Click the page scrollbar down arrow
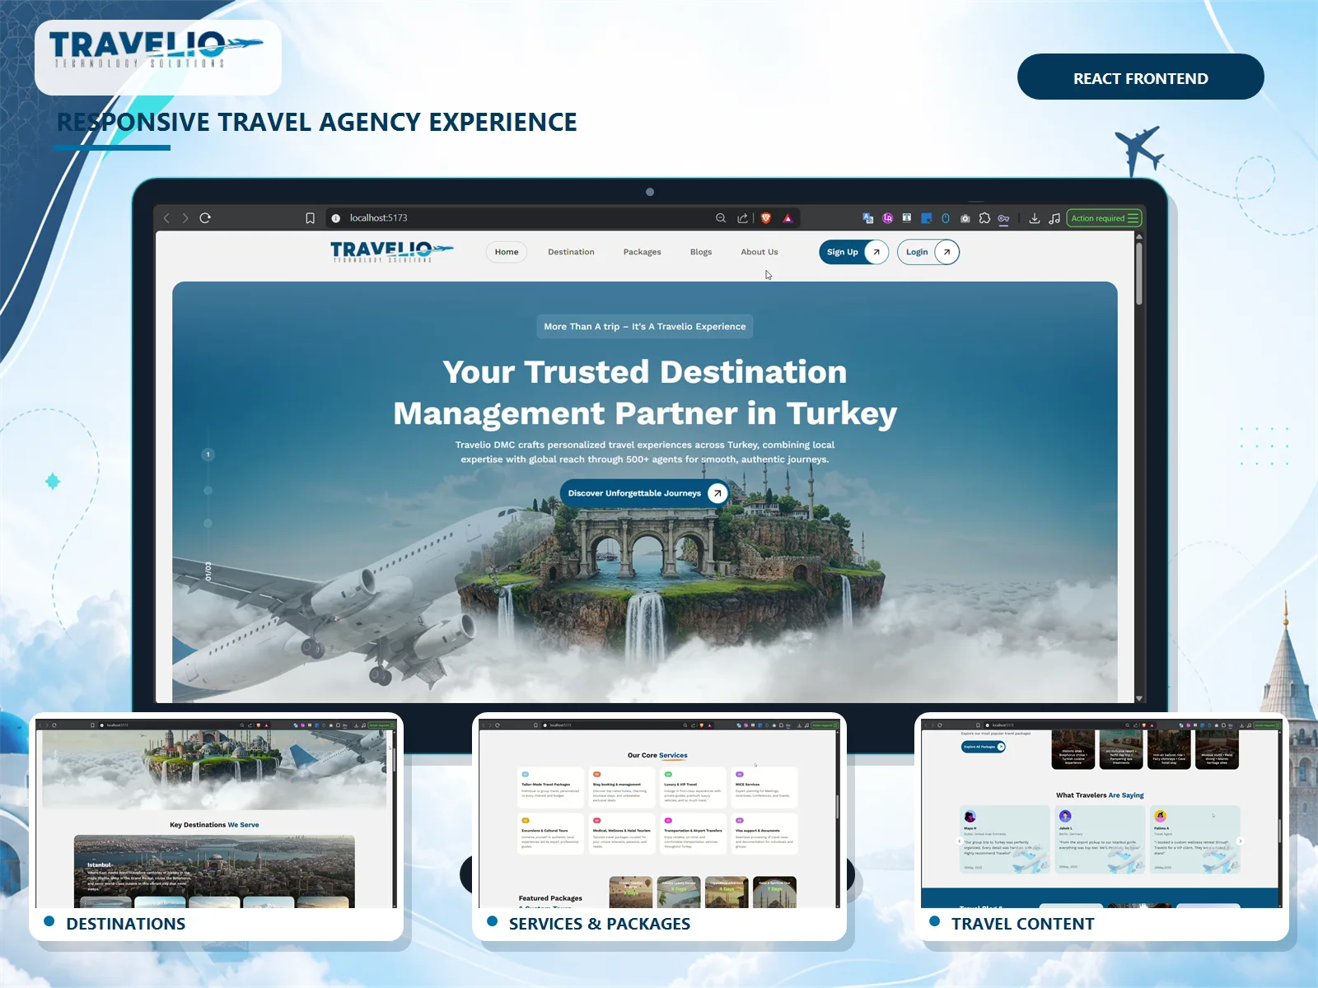This screenshot has width=1318, height=988. point(1139,698)
